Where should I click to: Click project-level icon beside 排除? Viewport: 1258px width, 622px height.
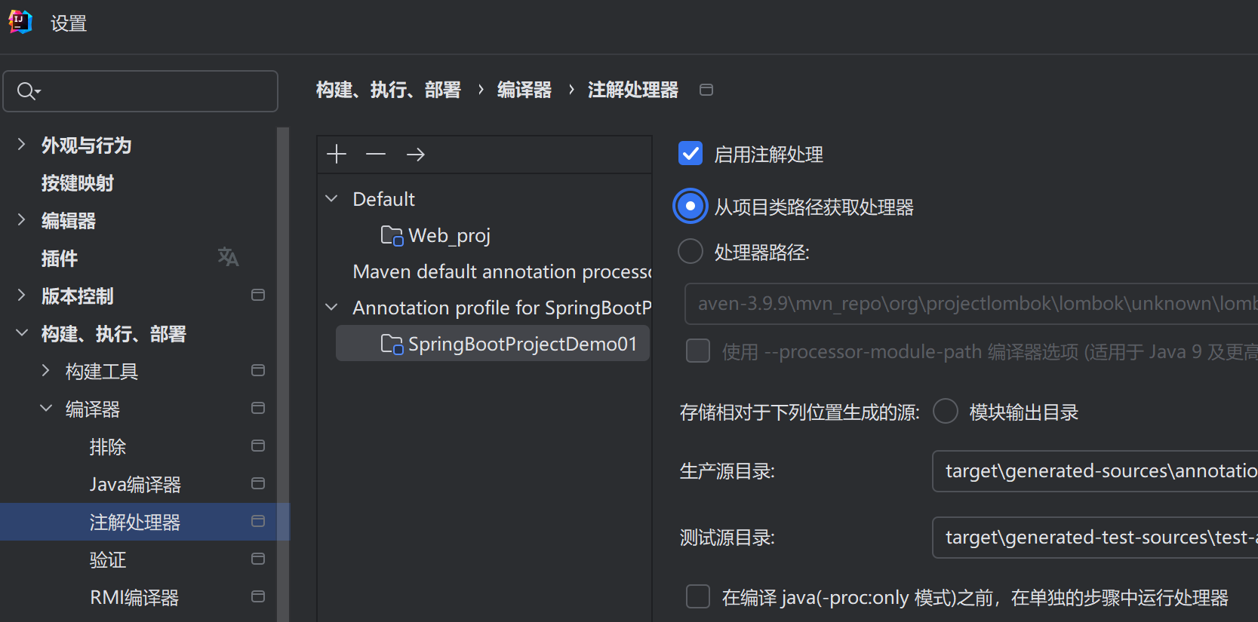pyautogui.click(x=258, y=446)
